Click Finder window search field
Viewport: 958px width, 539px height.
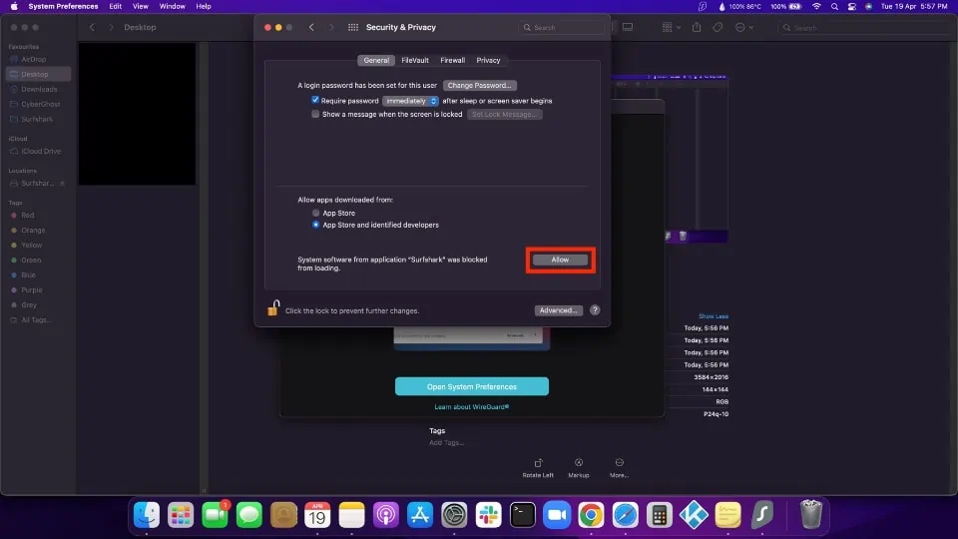click(866, 28)
